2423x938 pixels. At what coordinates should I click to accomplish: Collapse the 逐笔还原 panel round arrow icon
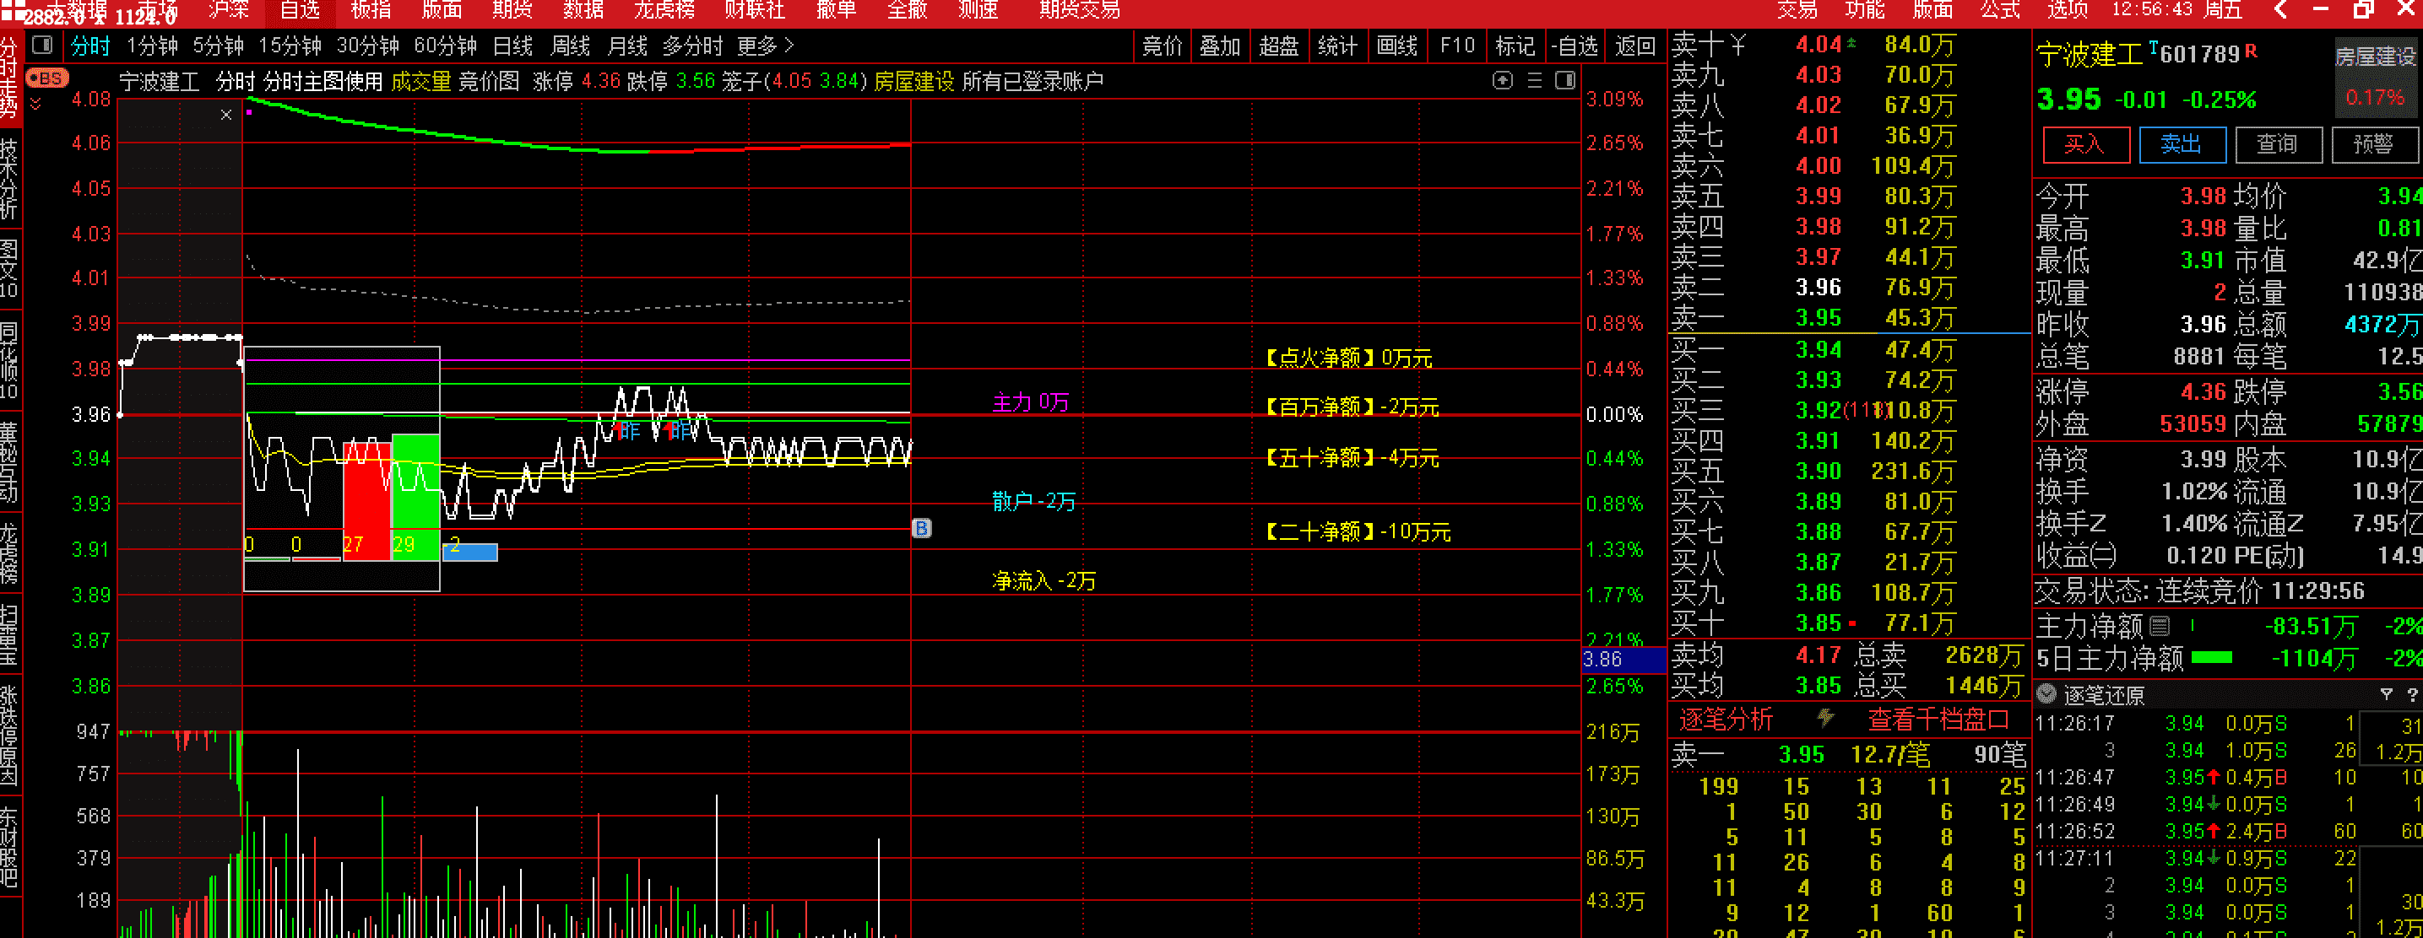pos(2046,694)
